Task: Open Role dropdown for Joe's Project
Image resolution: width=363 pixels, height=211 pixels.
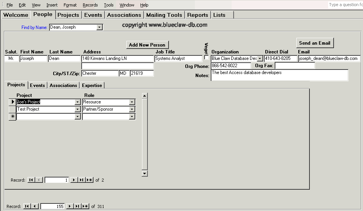Action: 132,102
